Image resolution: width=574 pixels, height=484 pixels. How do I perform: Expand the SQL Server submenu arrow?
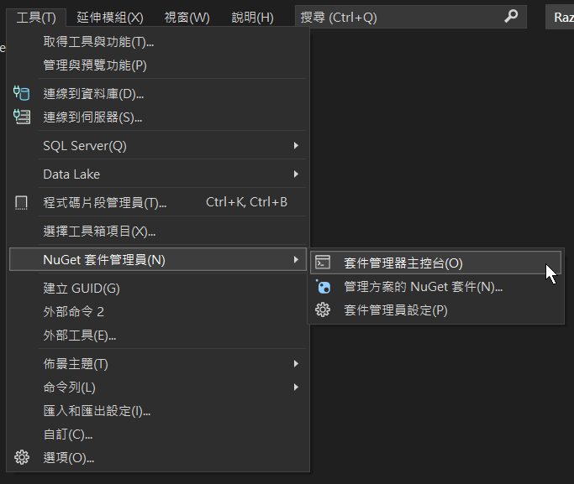(x=296, y=146)
